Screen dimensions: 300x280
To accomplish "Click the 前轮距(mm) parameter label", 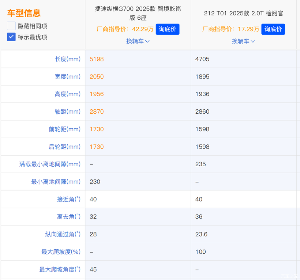I will click(65, 129).
